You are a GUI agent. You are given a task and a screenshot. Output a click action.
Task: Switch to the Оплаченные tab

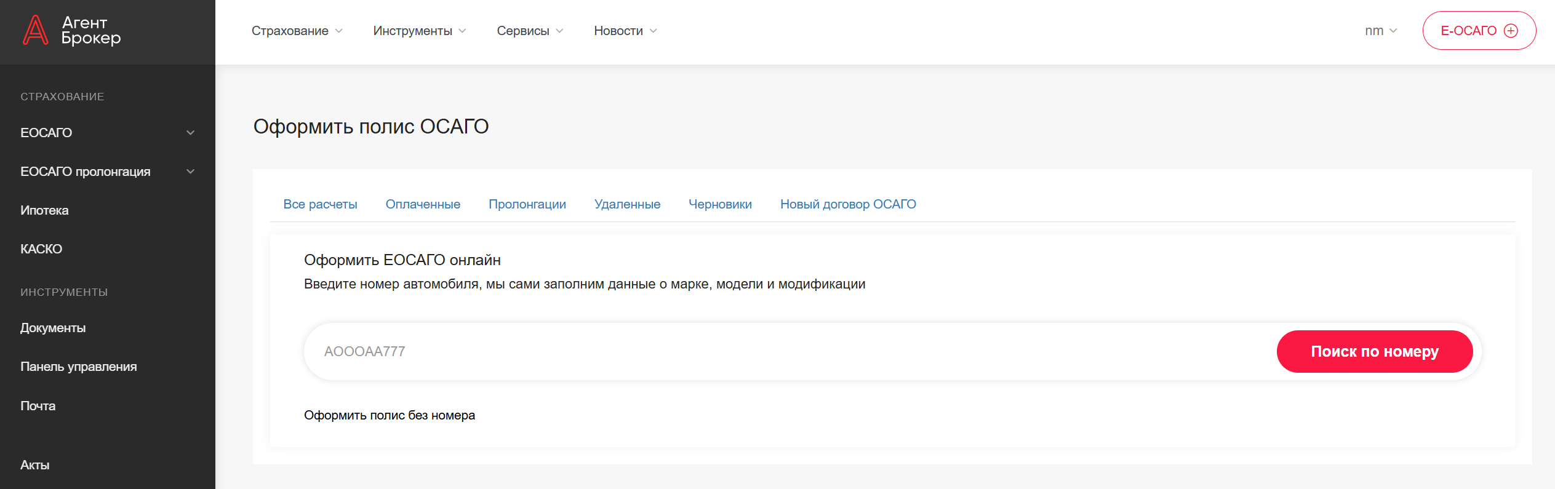(x=423, y=204)
